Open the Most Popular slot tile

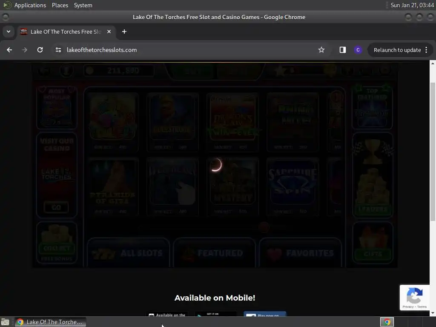tap(57, 107)
